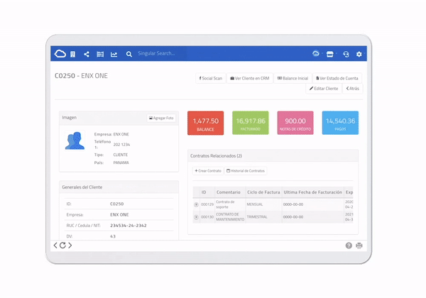Open the store icon dropdown

[x=330, y=55]
